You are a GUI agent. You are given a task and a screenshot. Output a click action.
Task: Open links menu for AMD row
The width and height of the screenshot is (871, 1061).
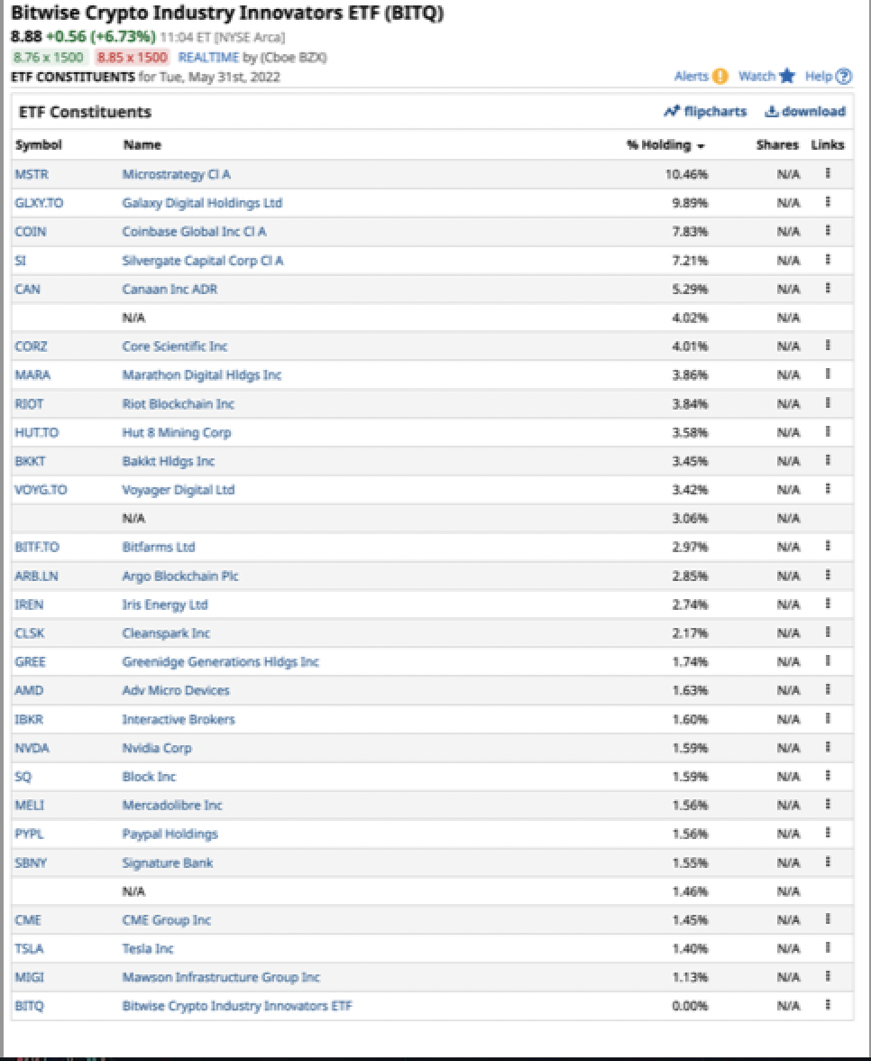point(828,689)
